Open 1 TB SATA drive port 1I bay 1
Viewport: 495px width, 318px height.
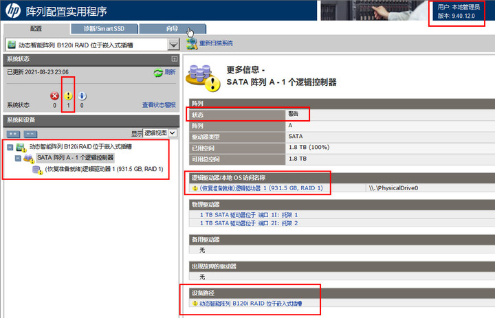249,215
